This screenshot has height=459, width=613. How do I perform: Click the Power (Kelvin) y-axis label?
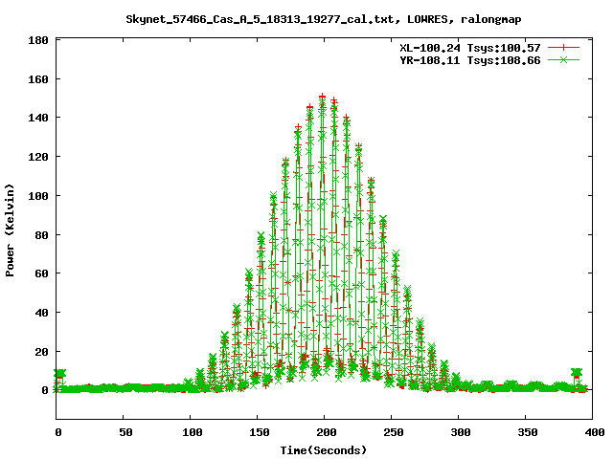(x=10, y=230)
